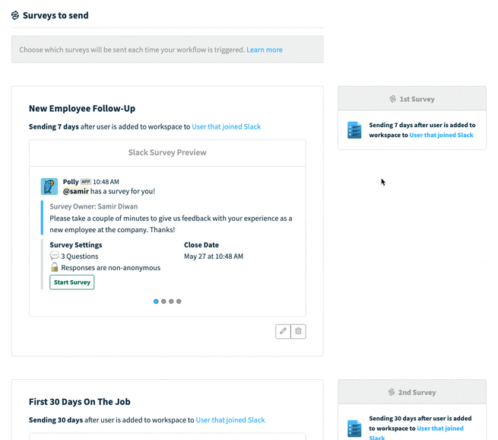Screen dimensions: 498x440
Task: Click the 10:48 AM message timestamp
Action: pos(106,182)
